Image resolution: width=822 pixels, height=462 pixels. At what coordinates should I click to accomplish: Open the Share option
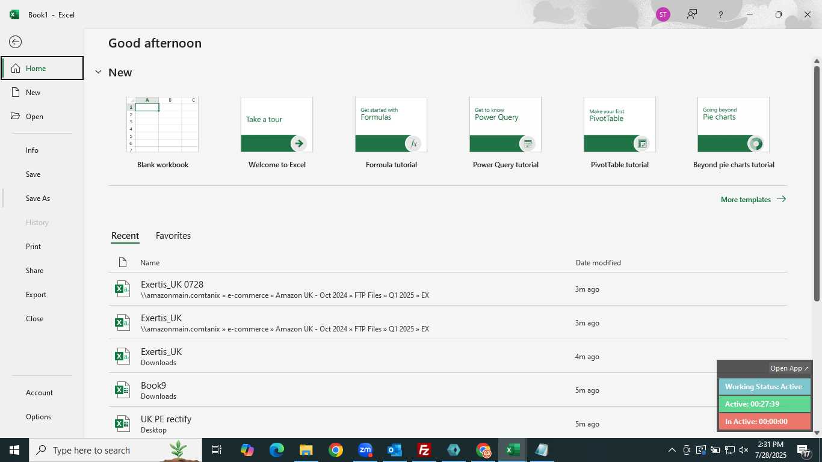[42, 270]
